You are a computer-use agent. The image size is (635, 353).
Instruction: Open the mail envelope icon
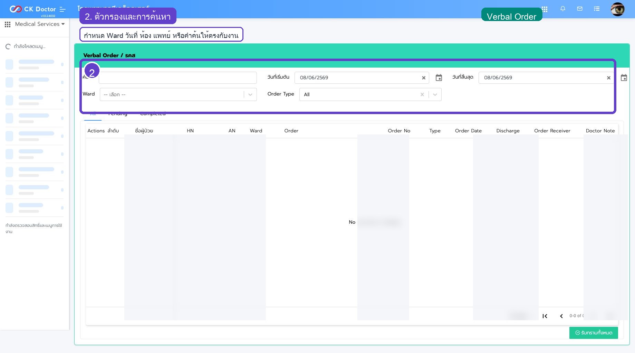[x=580, y=9]
